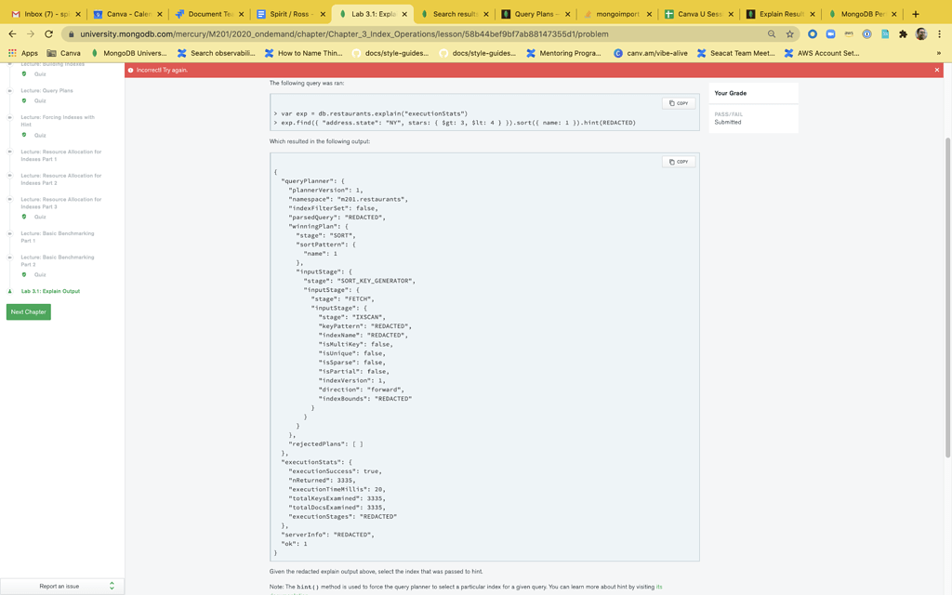Open the Search observabili... bookmark

[216, 53]
